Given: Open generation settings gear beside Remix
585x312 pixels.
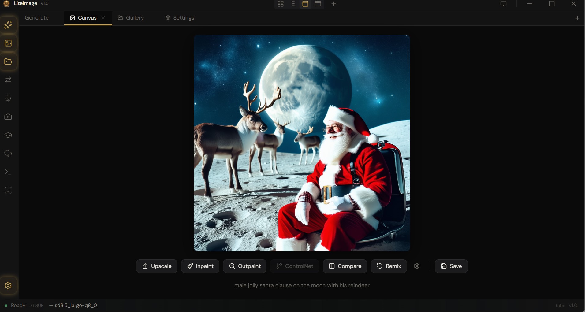Looking at the screenshot, I should point(417,266).
